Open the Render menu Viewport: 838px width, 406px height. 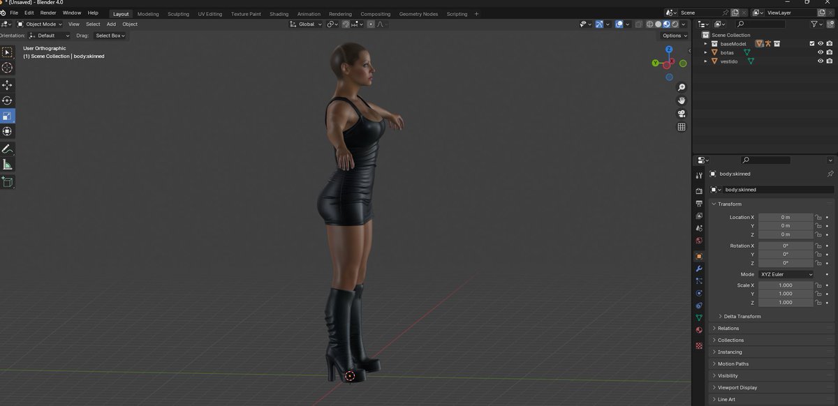(48, 13)
